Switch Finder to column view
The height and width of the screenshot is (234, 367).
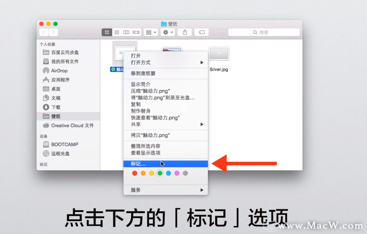(x=126, y=32)
